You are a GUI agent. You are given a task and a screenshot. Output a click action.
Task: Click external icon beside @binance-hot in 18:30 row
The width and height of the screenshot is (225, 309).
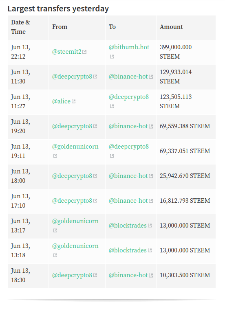pyautogui.click(x=151, y=275)
